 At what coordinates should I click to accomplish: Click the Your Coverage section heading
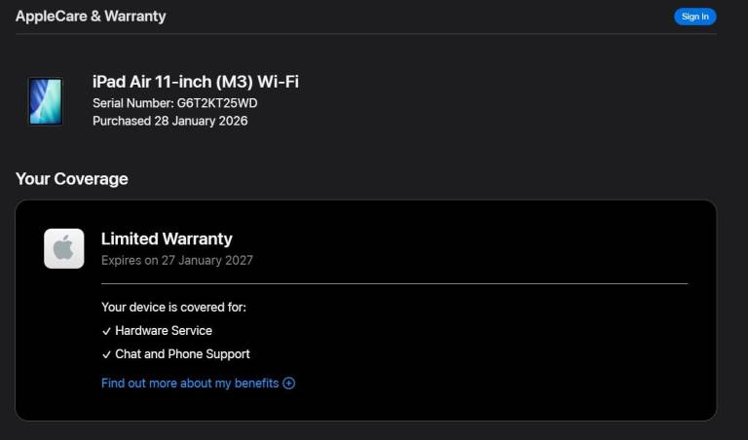click(71, 179)
